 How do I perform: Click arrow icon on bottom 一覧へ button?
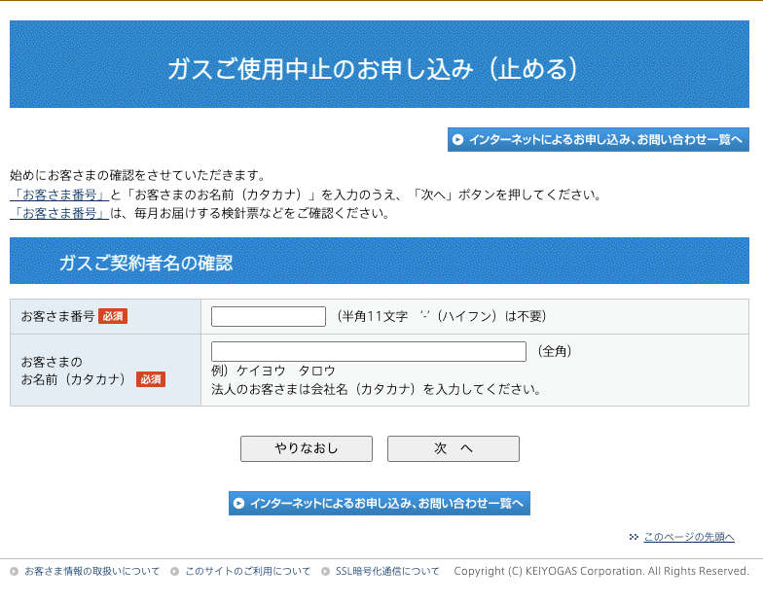pos(238,504)
